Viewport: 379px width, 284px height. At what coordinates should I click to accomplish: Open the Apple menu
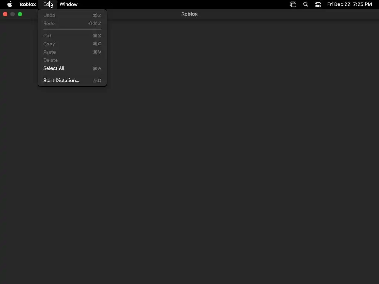click(x=10, y=4)
